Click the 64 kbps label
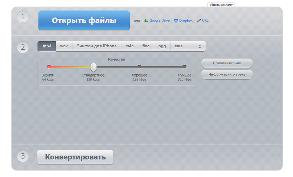This screenshot has width=293, height=177. click(48, 79)
